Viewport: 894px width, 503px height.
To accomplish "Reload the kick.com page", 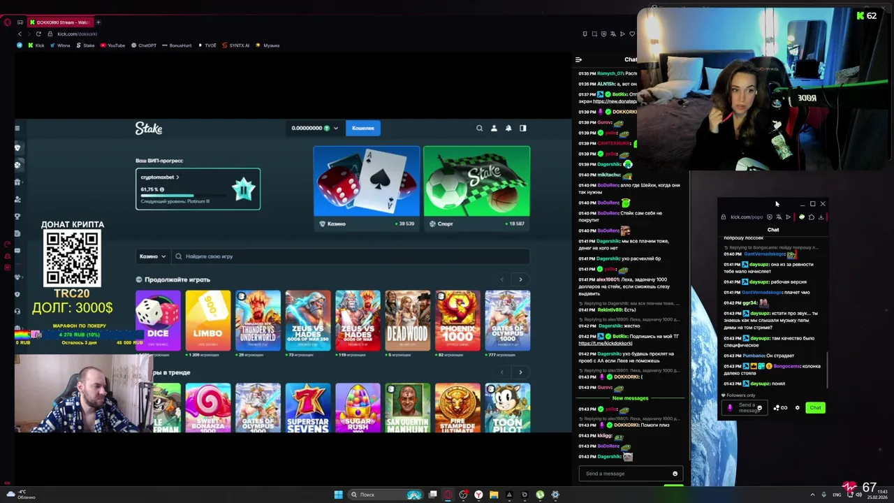I will tap(38, 34).
